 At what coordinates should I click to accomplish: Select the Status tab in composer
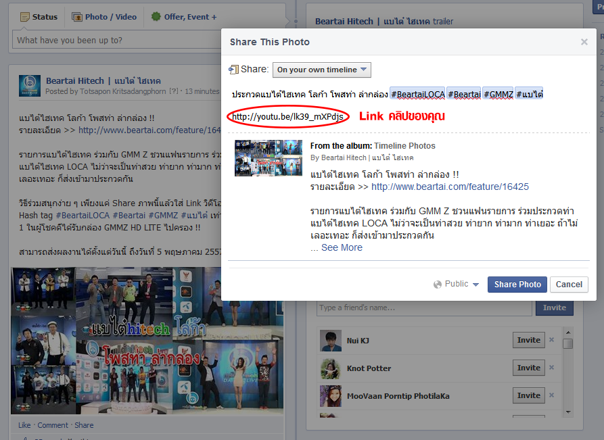[x=39, y=17]
